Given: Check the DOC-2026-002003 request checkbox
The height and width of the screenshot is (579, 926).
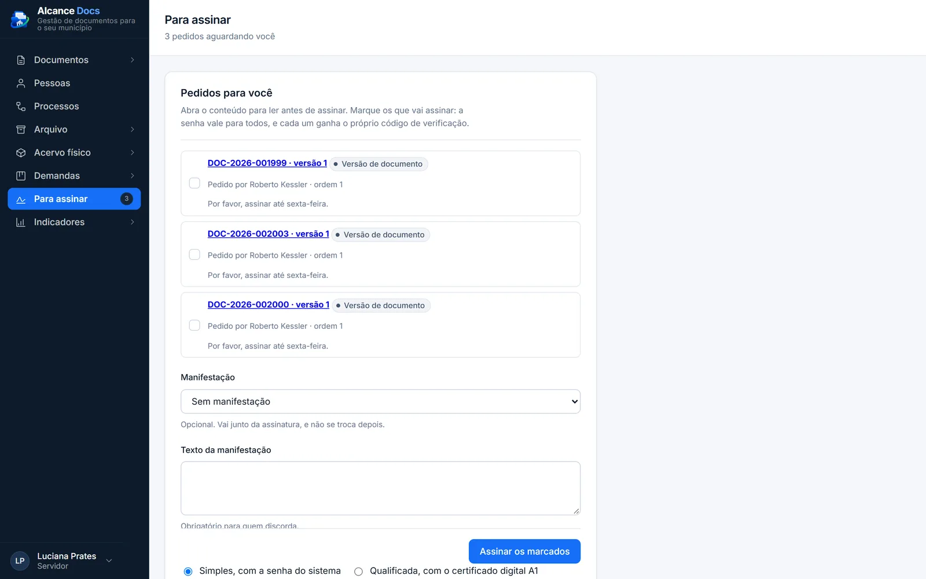Looking at the screenshot, I should pyautogui.click(x=194, y=255).
